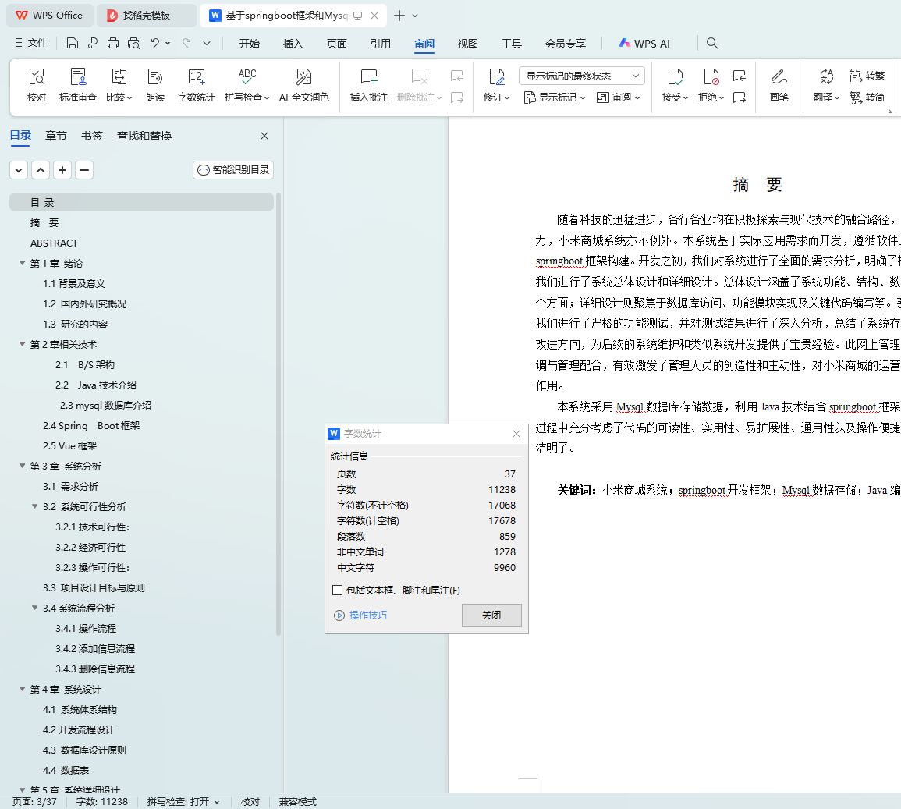Collapse the 3.2 系统可行性分析 node
Image resolution: width=901 pixels, height=809 pixels.
pos(34,507)
